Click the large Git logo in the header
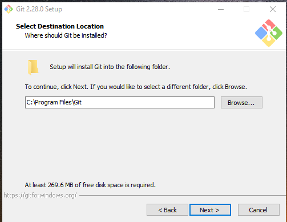The image size is (287, 222). point(269,33)
